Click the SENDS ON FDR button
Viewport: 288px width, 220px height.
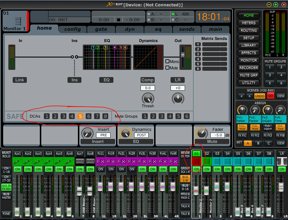pyautogui.click(x=185, y=154)
